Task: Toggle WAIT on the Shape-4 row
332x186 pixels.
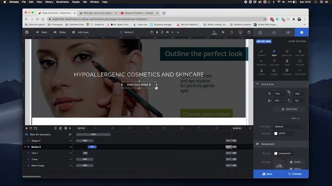Action: coord(228,141)
